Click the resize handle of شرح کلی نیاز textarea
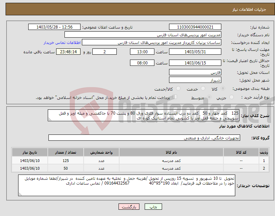Screen dimensions: 275x216 [50, 119]
